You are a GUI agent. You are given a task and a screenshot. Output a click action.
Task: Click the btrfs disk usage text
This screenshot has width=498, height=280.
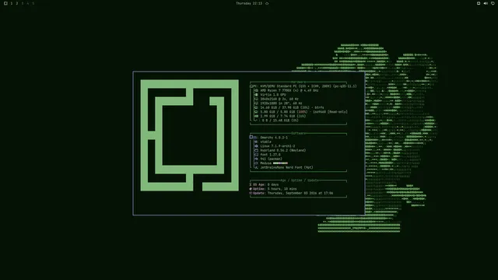292,107
